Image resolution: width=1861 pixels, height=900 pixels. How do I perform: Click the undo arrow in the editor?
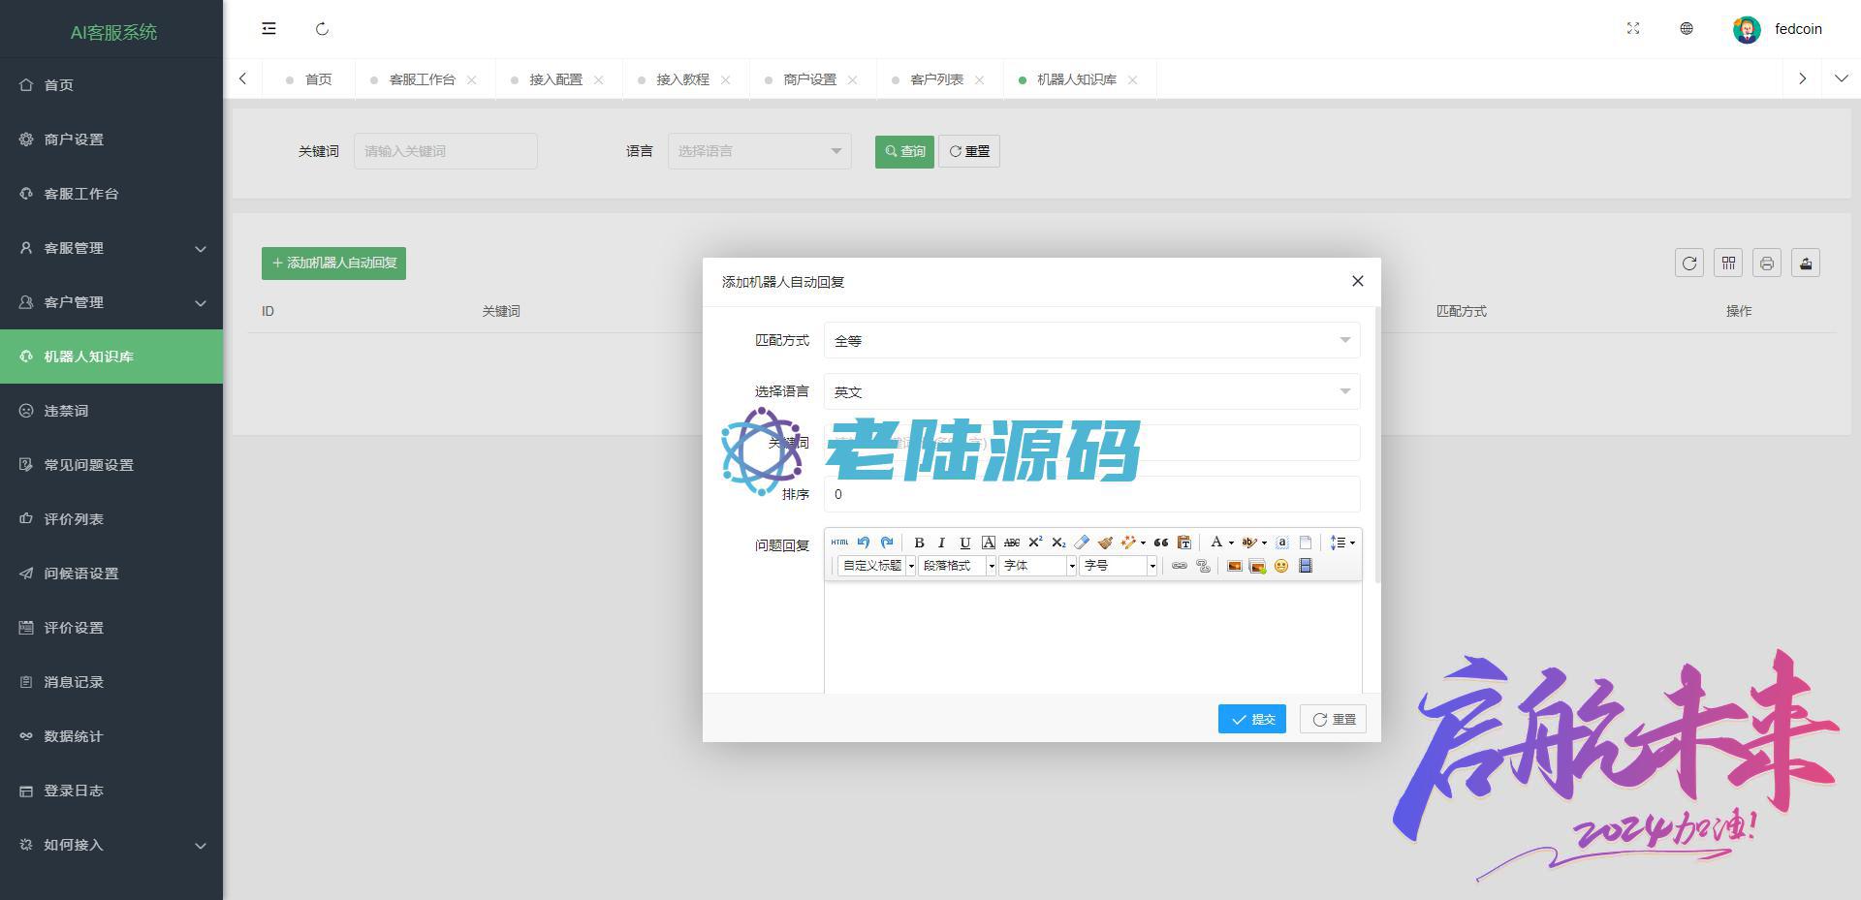864,543
